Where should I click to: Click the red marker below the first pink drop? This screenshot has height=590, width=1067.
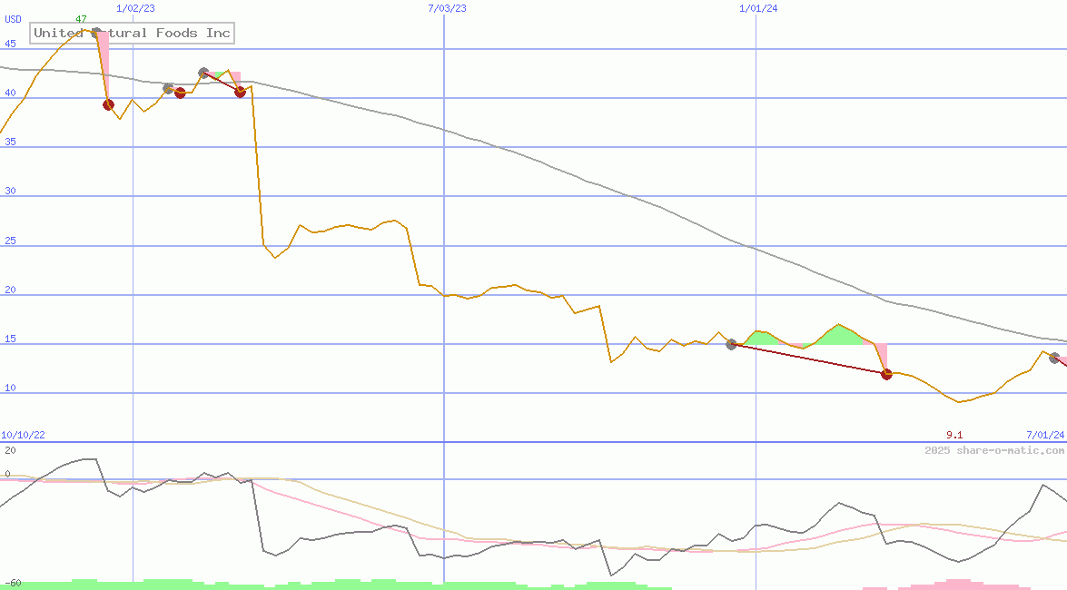(108, 104)
